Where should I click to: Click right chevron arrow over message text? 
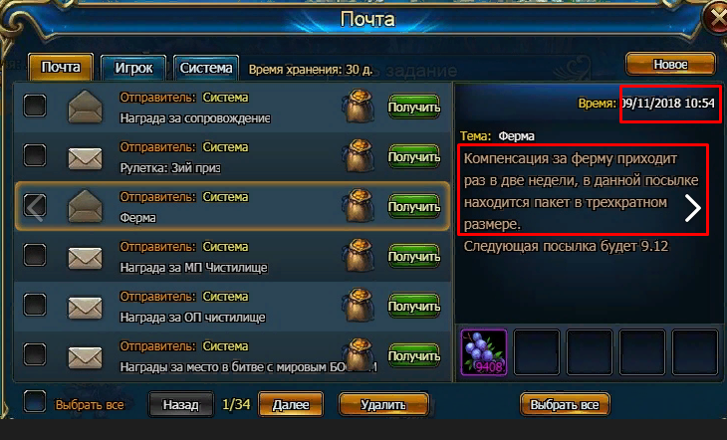[x=693, y=208]
